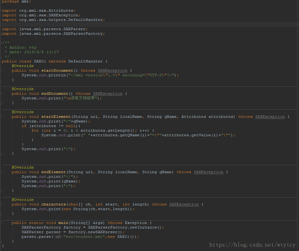Click 'char[] ch' parameter in characters
299x251 pixels.
[79, 204]
